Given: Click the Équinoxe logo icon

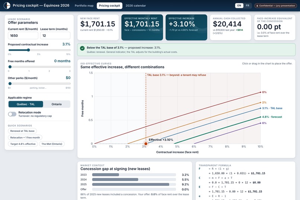Looking at the screenshot, I should 7,6.
